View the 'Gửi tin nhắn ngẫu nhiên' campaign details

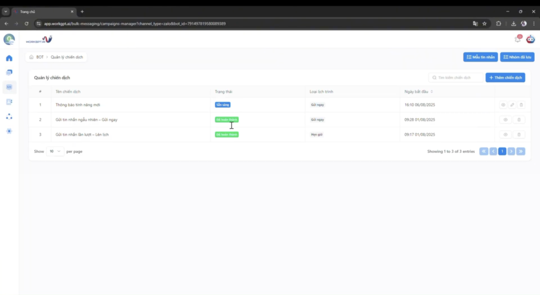click(505, 120)
